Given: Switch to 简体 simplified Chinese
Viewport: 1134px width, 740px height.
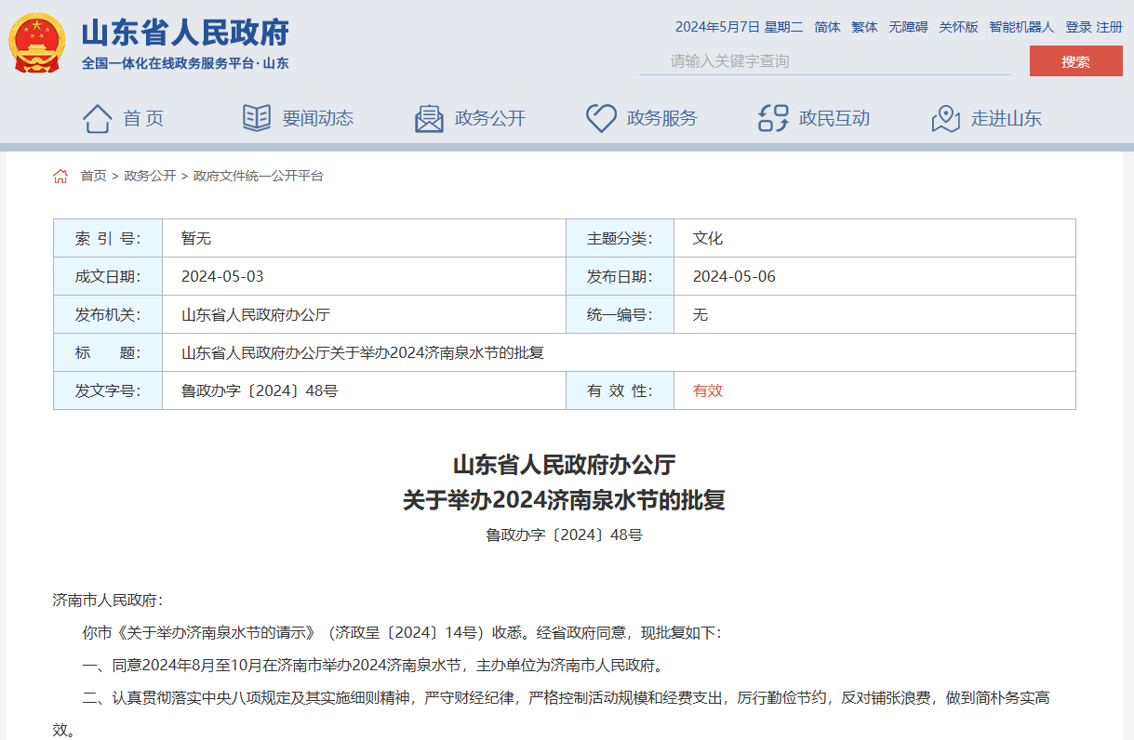Looking at the screenshot, I should tap(827, 27).
